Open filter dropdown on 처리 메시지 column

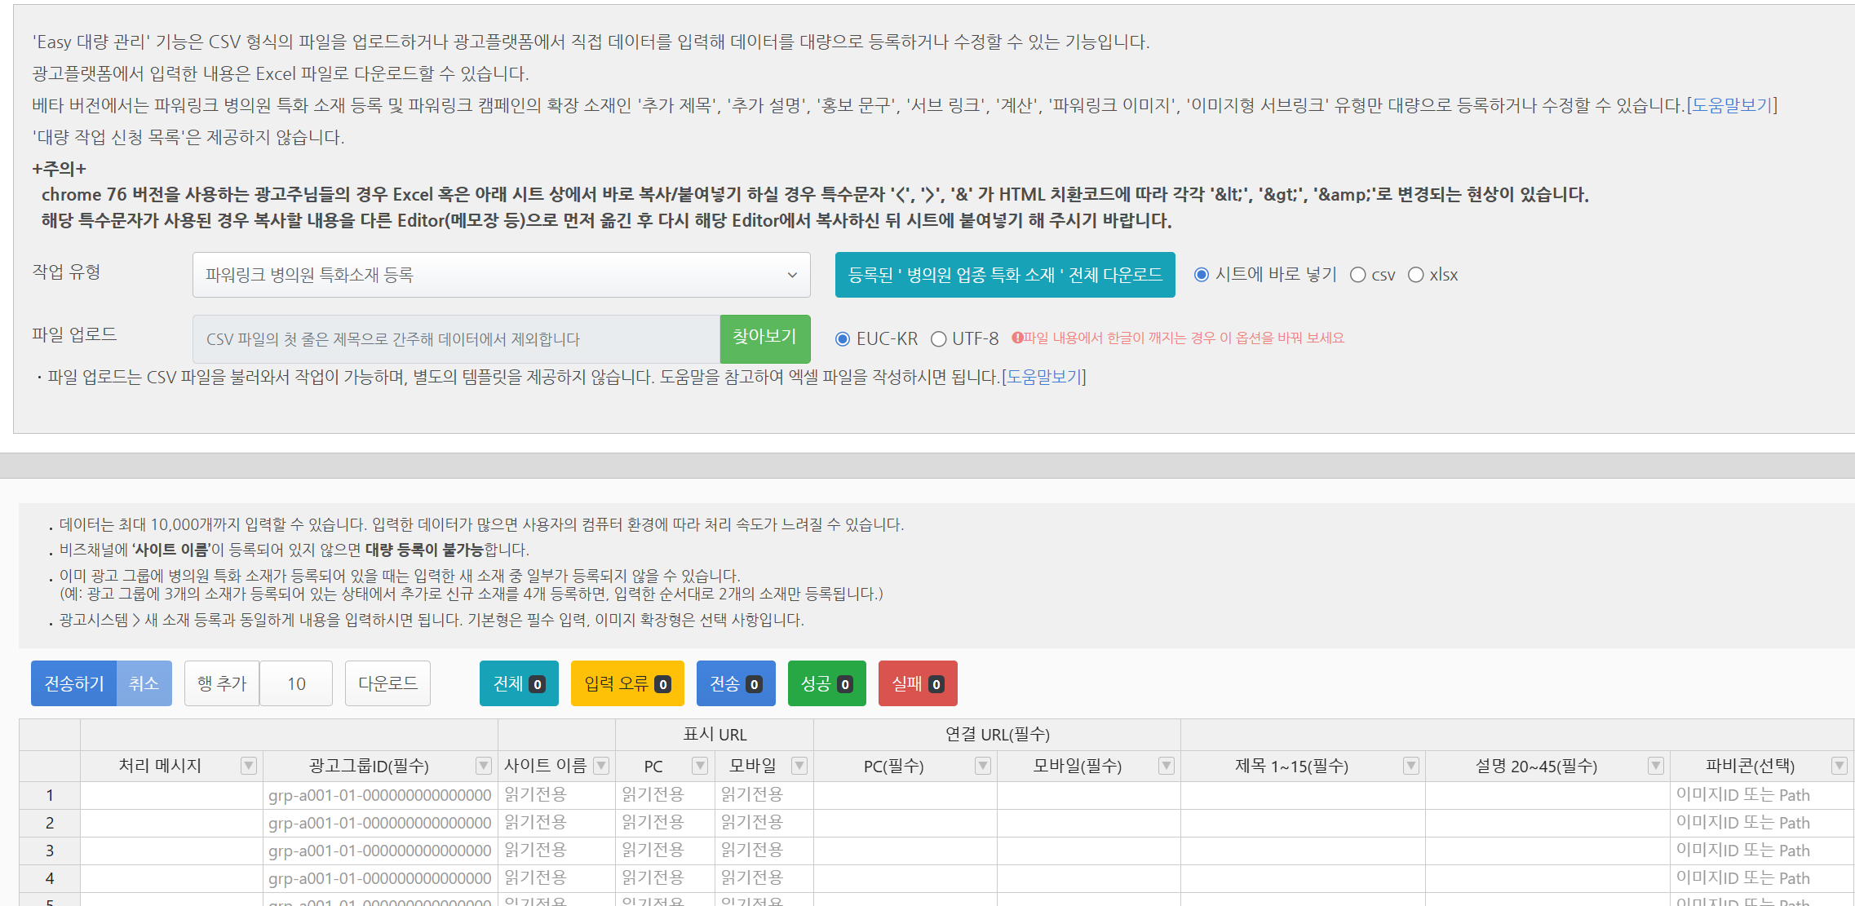coord(249,766)
